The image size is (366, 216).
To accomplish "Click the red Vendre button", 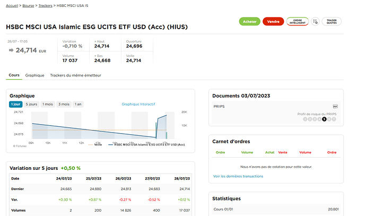I will 273,21.
